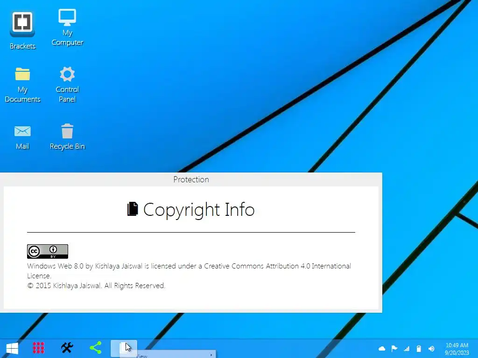Click the Windows Start button
Viewport: 478px width, 358px height.
pos(12,348)
